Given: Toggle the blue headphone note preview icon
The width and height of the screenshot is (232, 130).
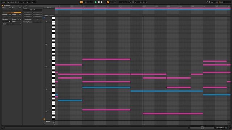Looking at the screenshot, I should click(x=44, y=18).
